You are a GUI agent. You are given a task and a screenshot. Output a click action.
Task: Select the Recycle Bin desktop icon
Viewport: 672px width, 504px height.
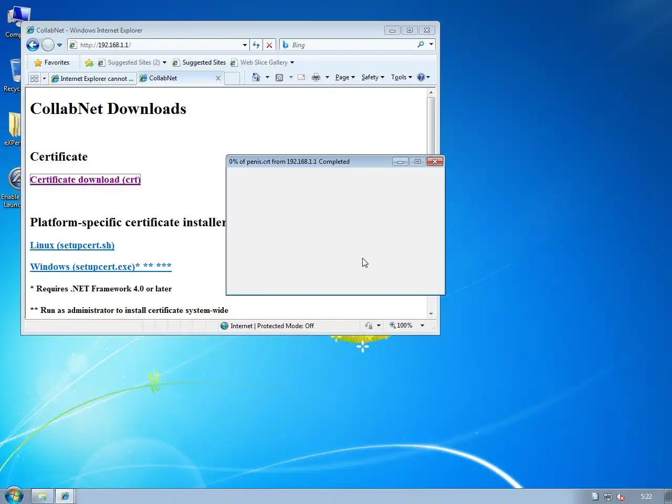(x=13, y=75)
